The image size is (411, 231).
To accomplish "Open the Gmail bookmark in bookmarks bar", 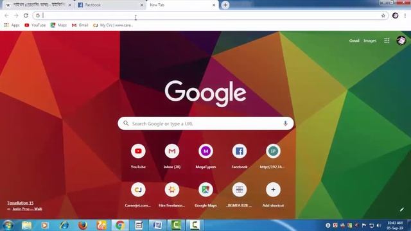I will point(80,25).
